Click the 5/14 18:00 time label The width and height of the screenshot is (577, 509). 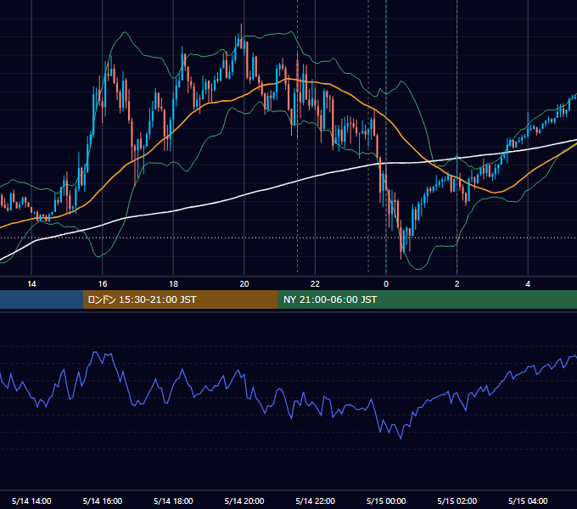pos(173,501)
